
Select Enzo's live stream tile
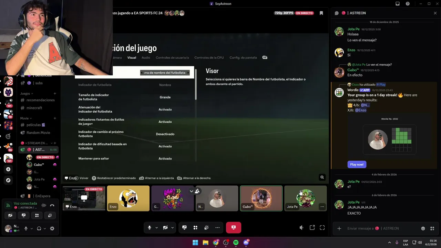(x=84, y=198)
